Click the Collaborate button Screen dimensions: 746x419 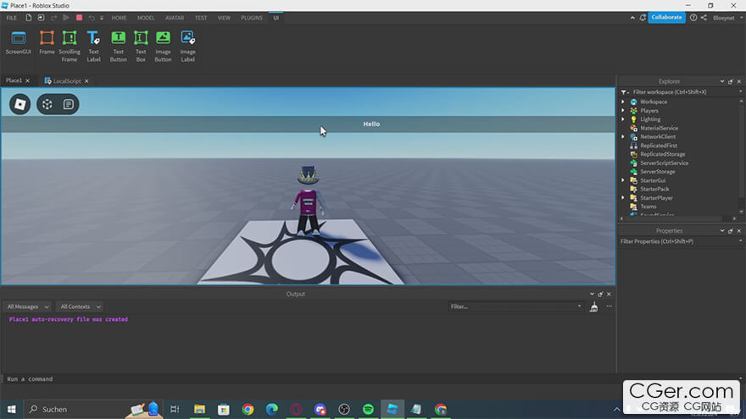666,17
